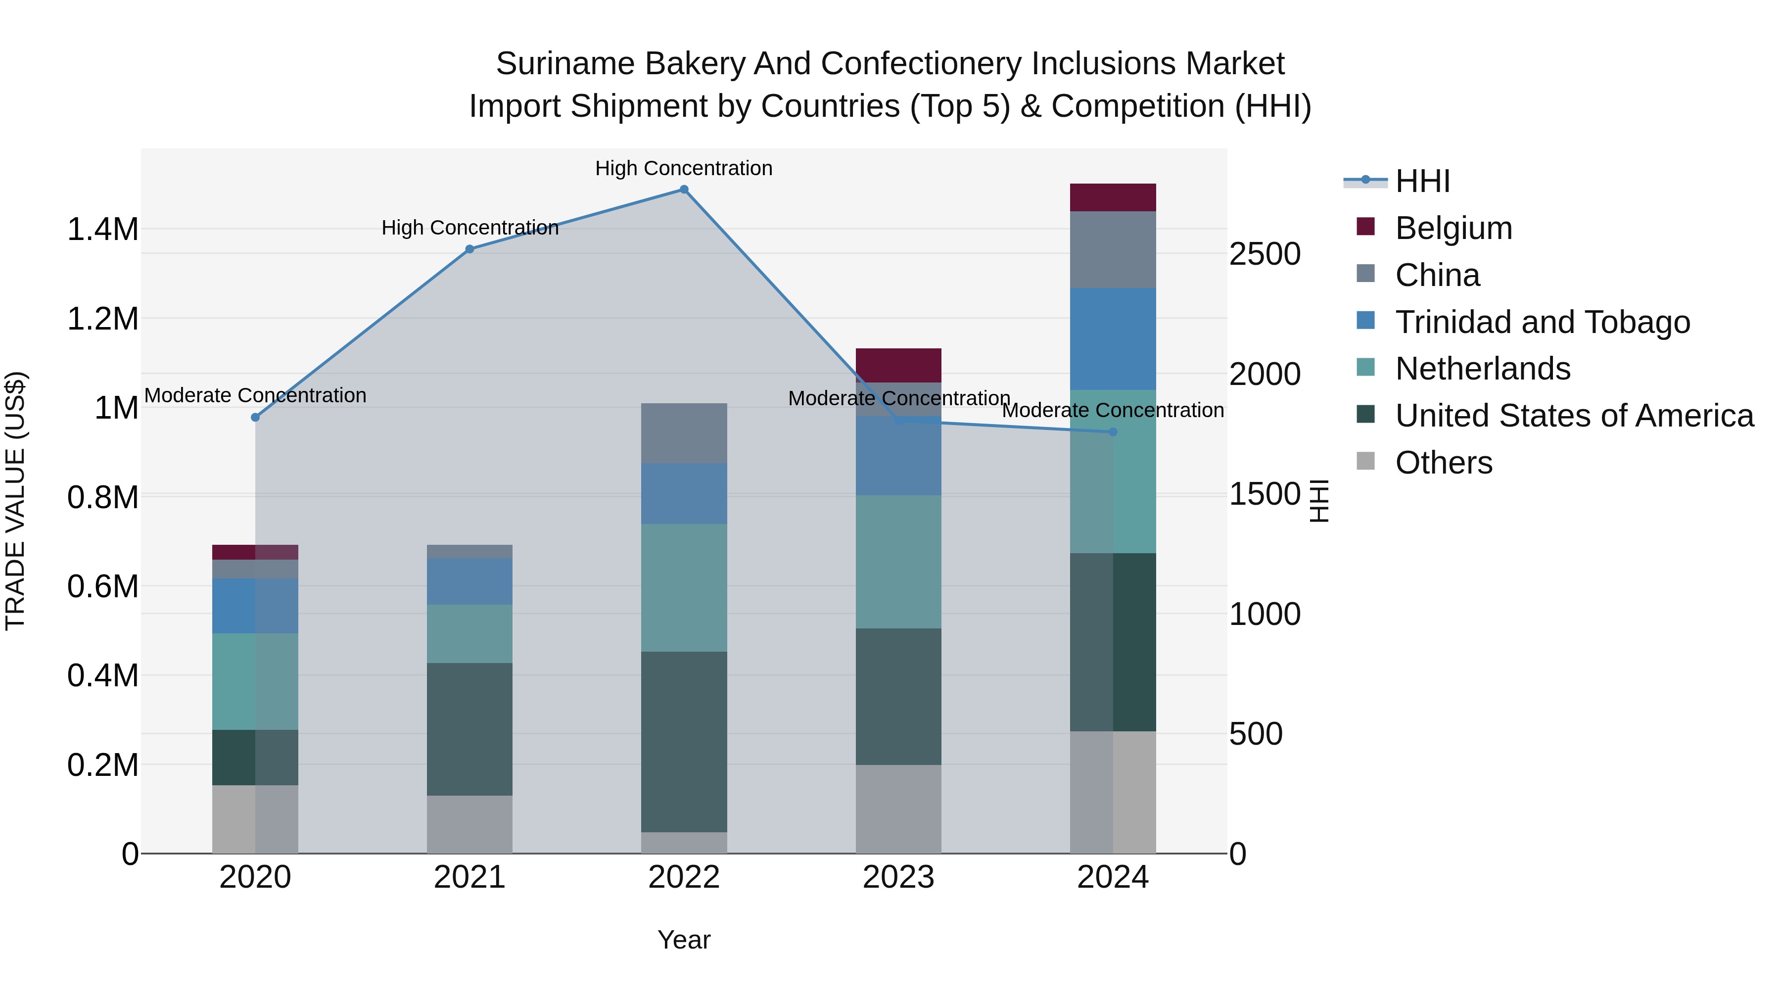Viewport: 1781px width, 1002px height.
Task: Toggle Others series in legend
Action: [x=1424, y=463]
